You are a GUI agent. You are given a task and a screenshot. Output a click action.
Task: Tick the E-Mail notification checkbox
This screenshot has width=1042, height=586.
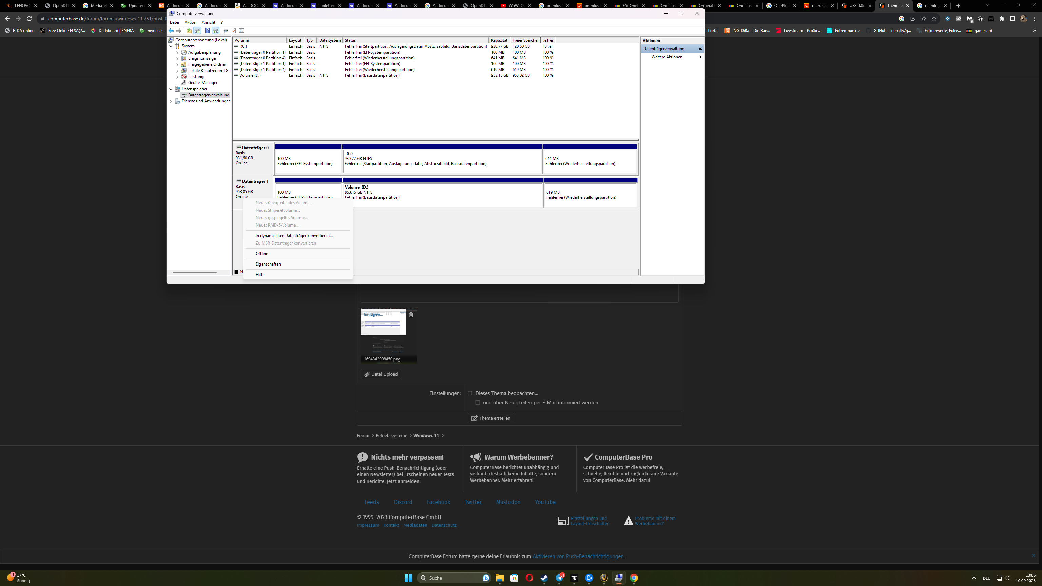pos(478,403)
